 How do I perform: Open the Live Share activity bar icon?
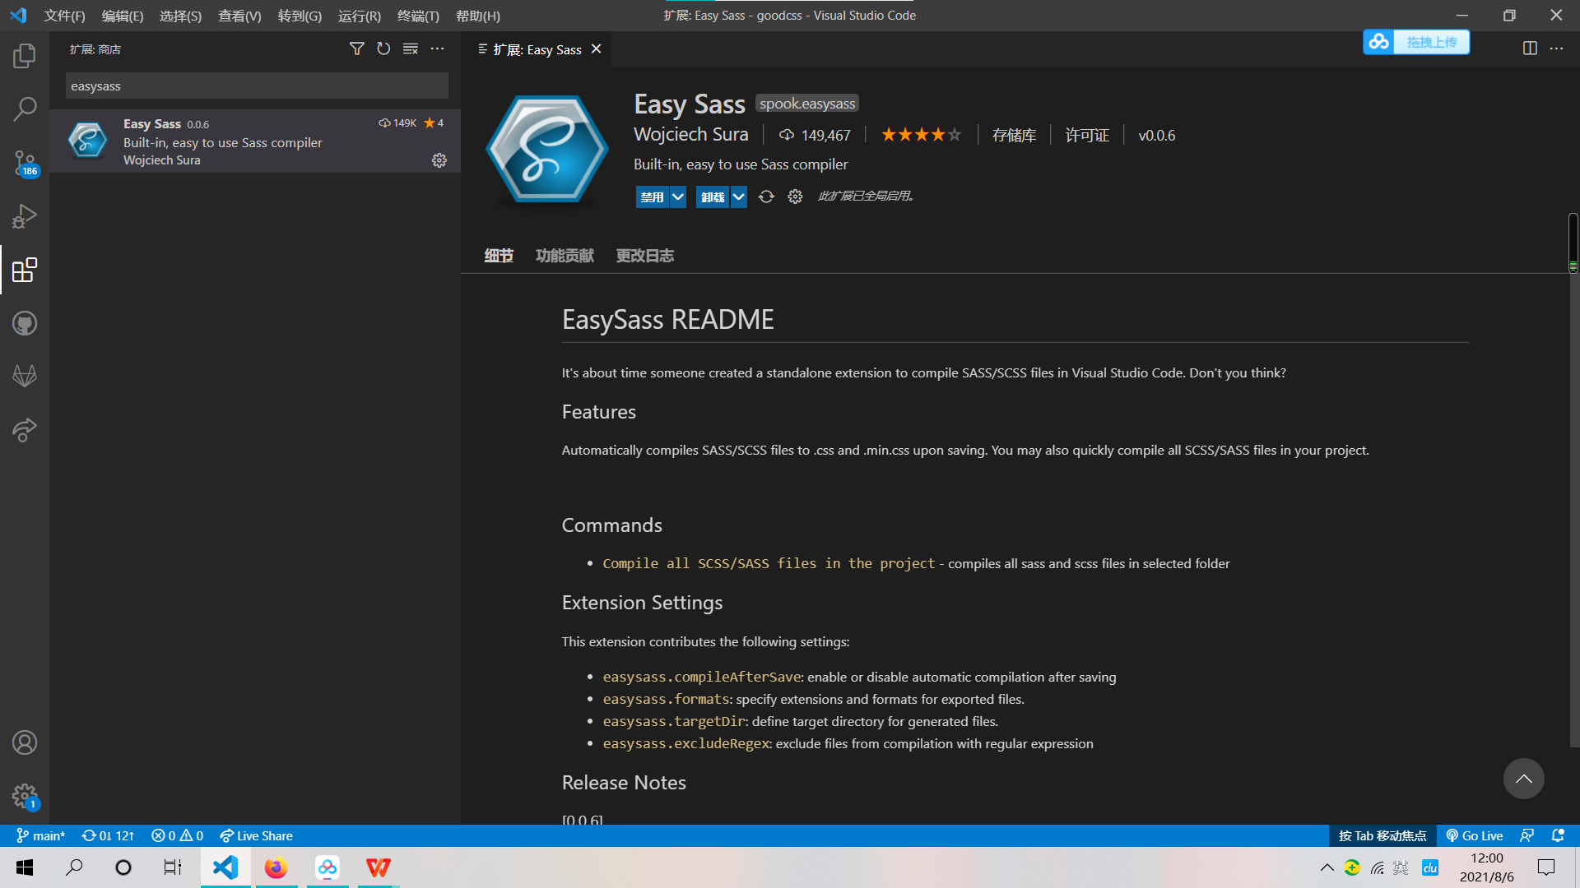(25, 429)
